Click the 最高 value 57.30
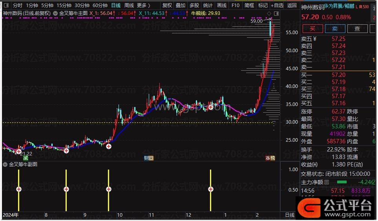This screenshot has height=221, width=378. pos(338,119)
